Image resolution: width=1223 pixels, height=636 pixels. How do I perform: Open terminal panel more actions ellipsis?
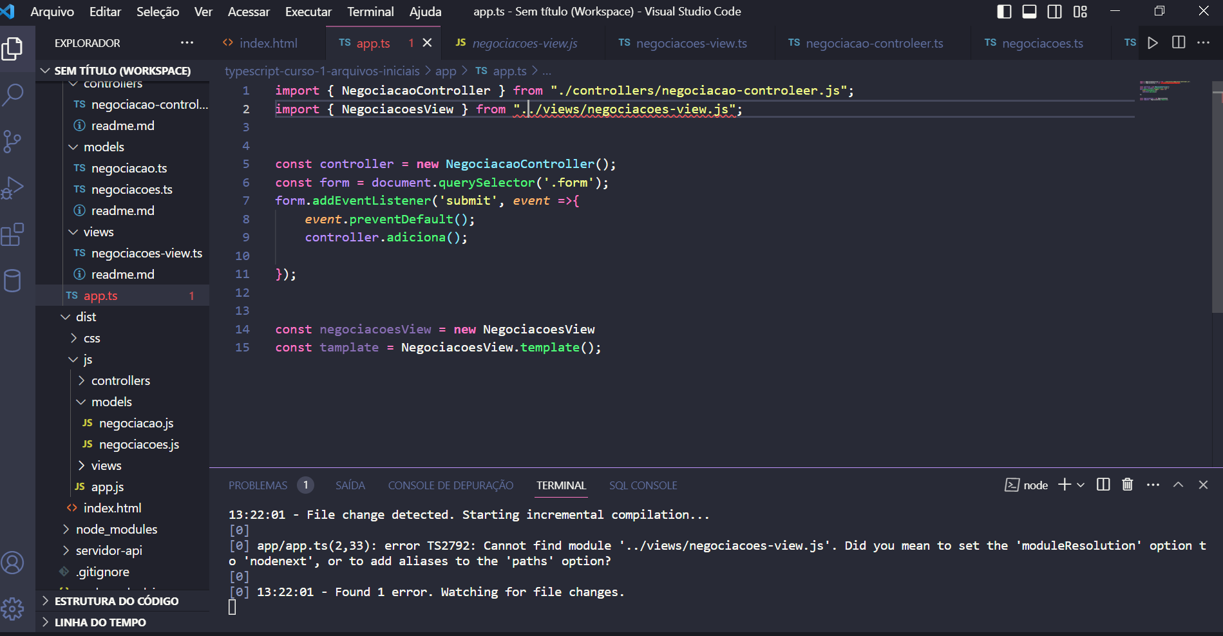click(x=1153, y=485)
